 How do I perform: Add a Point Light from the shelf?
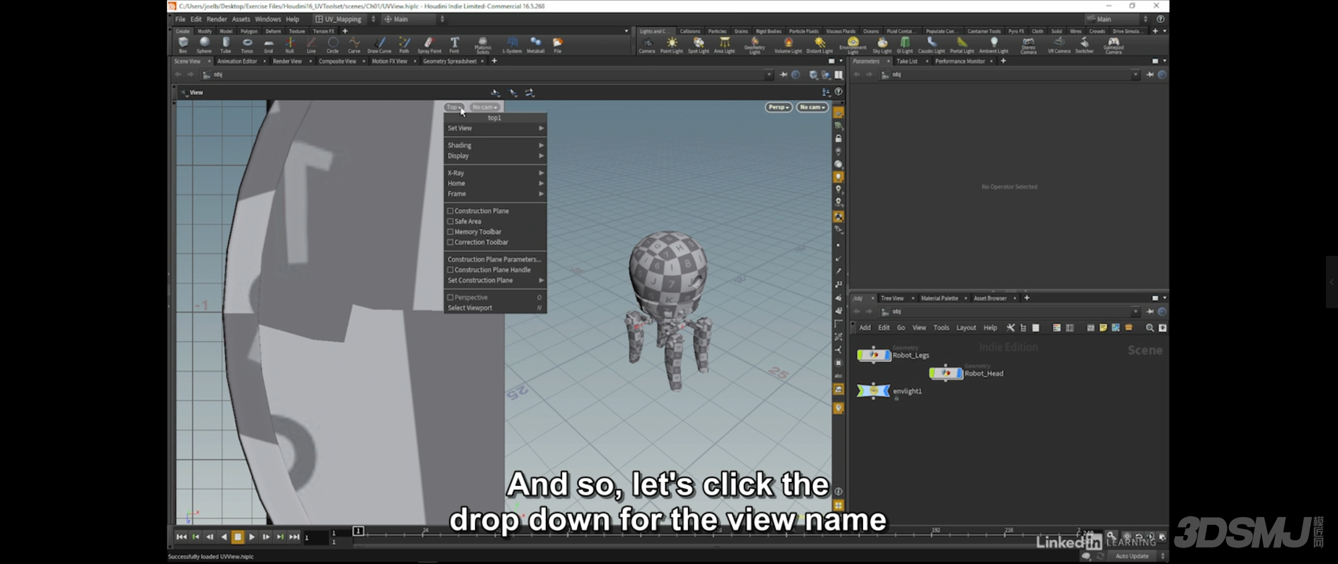pyautogui.click(x=672, y=45)
